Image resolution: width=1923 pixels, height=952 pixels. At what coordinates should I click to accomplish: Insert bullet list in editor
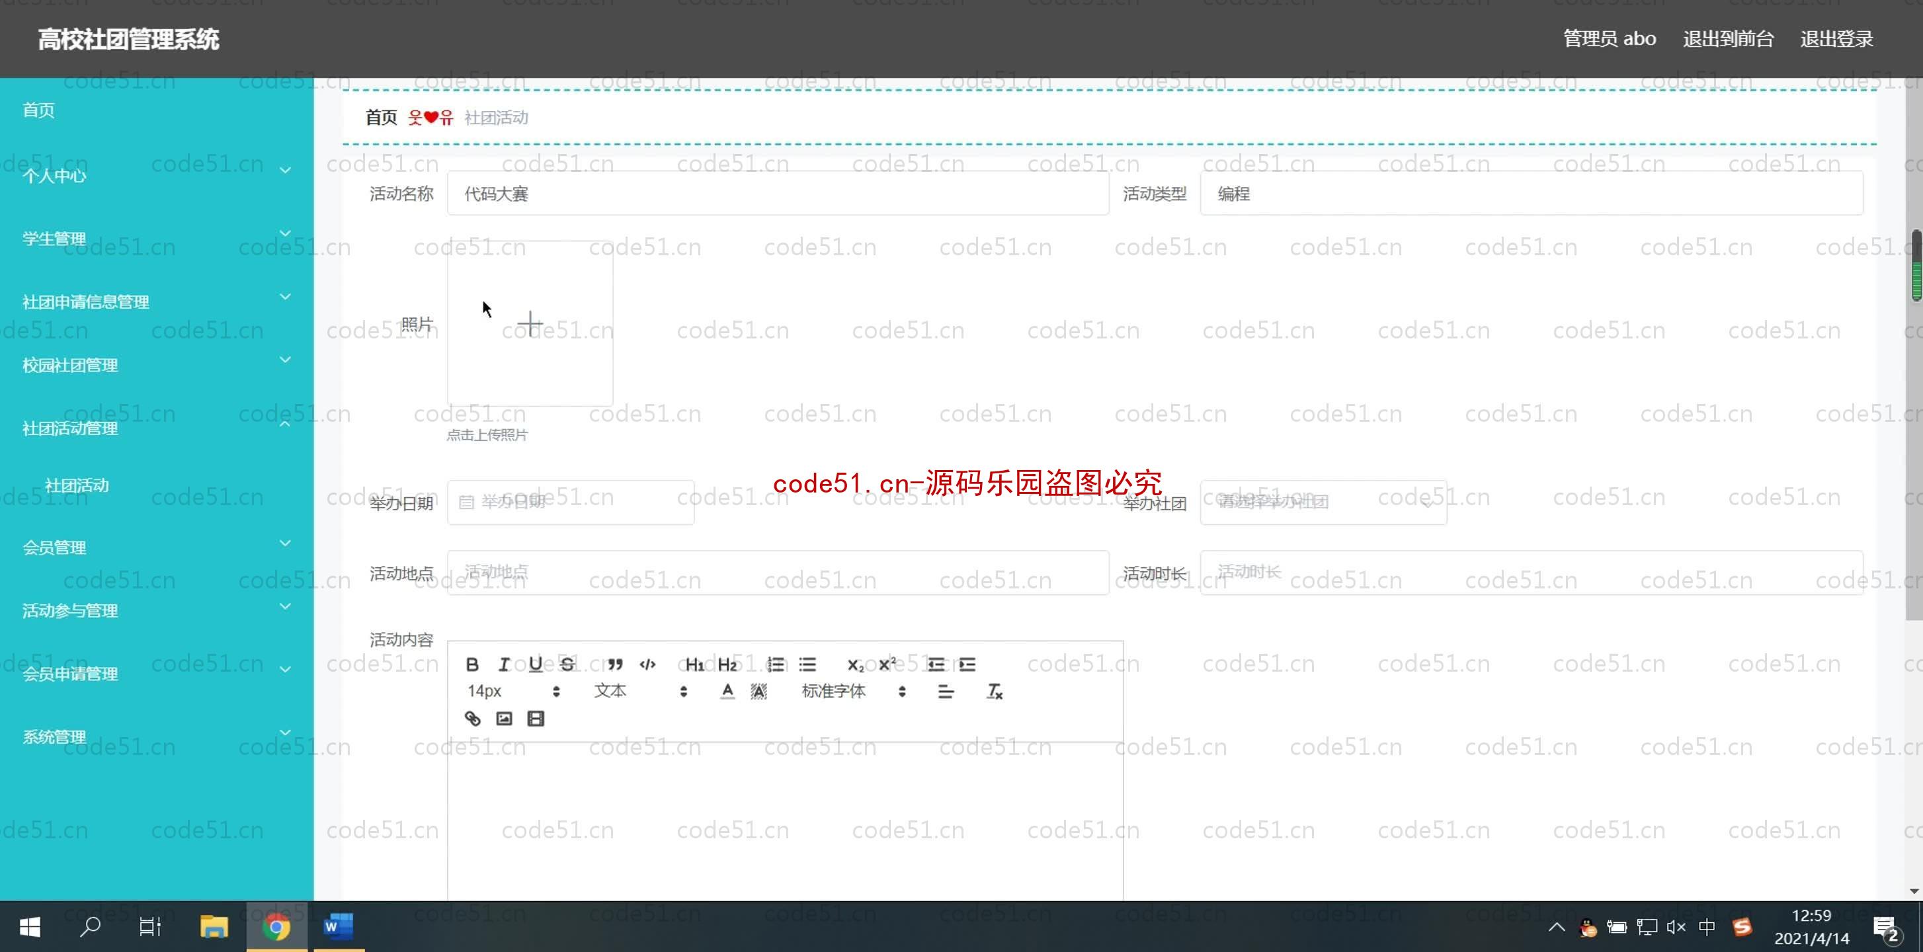[807, 664]
